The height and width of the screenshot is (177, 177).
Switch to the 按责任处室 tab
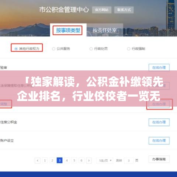pos(105,30)
